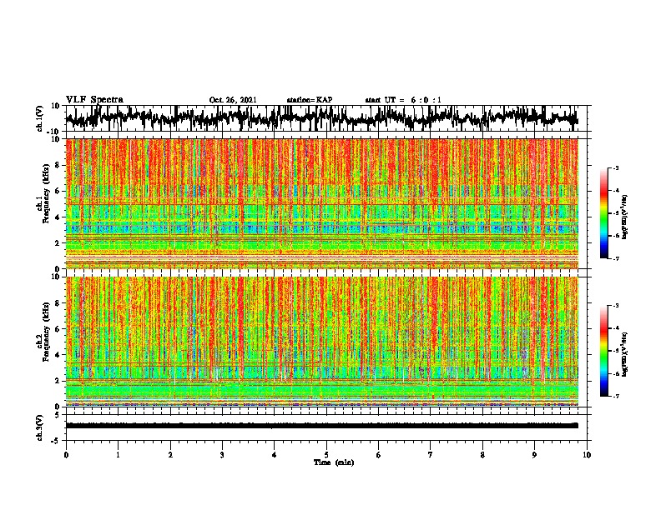
Task: Click the ch.1 spectrogram panel
Action: (x=322, y=203)
